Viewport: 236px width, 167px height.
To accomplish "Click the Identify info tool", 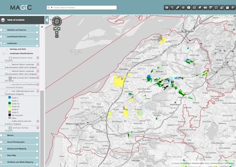I will point(189,8).
